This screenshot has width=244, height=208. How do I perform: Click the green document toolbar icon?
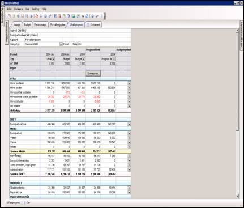coord(64,16)
